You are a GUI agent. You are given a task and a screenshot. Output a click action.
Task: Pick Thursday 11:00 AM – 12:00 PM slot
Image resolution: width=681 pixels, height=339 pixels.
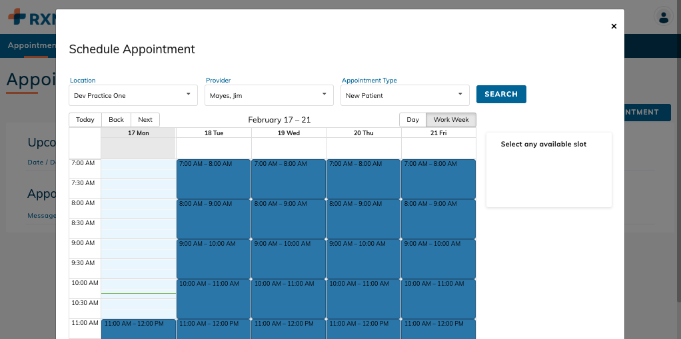pyautogui.click(x=364, y=329)
